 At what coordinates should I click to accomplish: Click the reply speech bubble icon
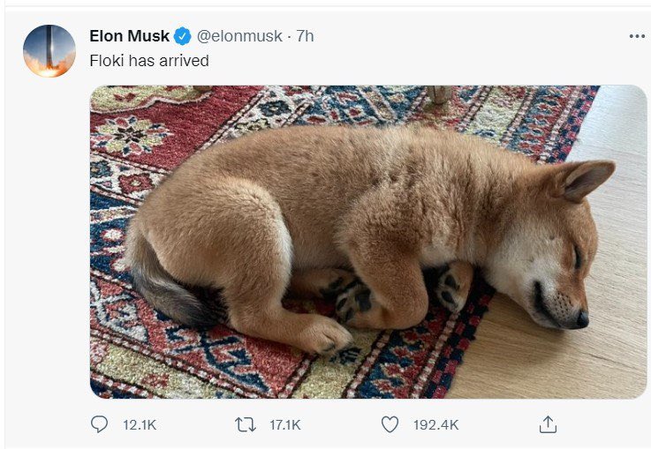pos(100,424)
